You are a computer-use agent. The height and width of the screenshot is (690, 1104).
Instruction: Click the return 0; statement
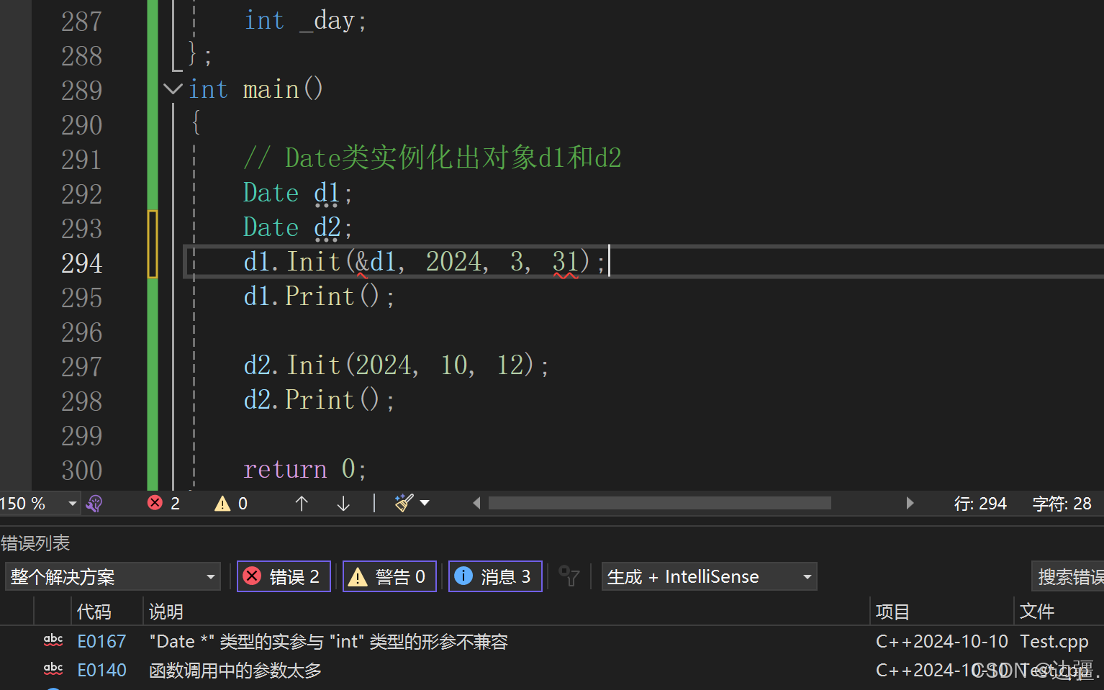pos(305,469)
